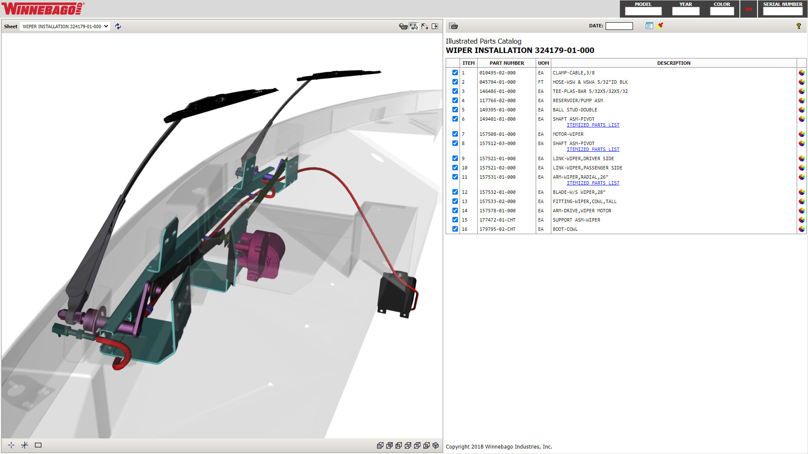The width and height of the screenshot is (808, 454).
Task: Switch to left side view cube
Action: pyautogui.click(x=399, y=446)
